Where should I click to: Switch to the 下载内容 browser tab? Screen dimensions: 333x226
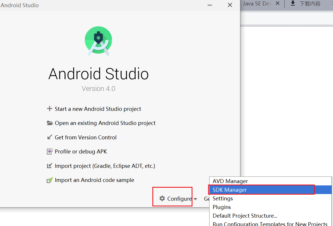coord(310,4)
